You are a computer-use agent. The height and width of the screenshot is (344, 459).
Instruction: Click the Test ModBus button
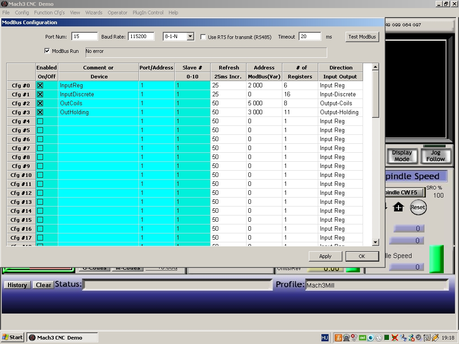[362, 37]
